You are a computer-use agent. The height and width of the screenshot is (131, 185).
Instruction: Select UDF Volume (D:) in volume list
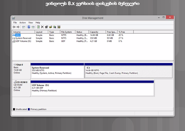(x=23, y=41)
